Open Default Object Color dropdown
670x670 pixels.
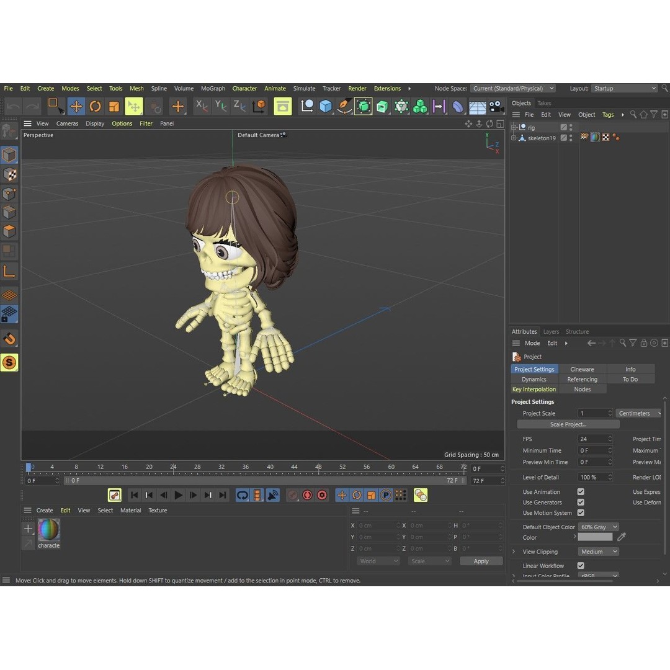(x=598, y=527)
